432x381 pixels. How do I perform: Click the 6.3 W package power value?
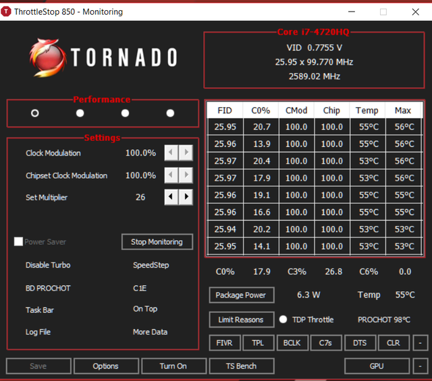[308, 295]
